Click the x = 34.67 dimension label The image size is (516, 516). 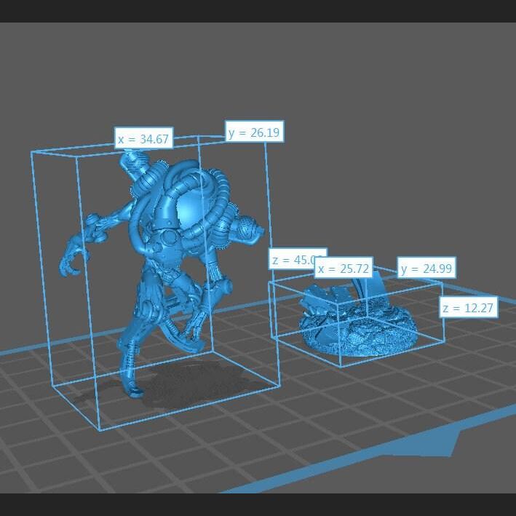(143, 138)
